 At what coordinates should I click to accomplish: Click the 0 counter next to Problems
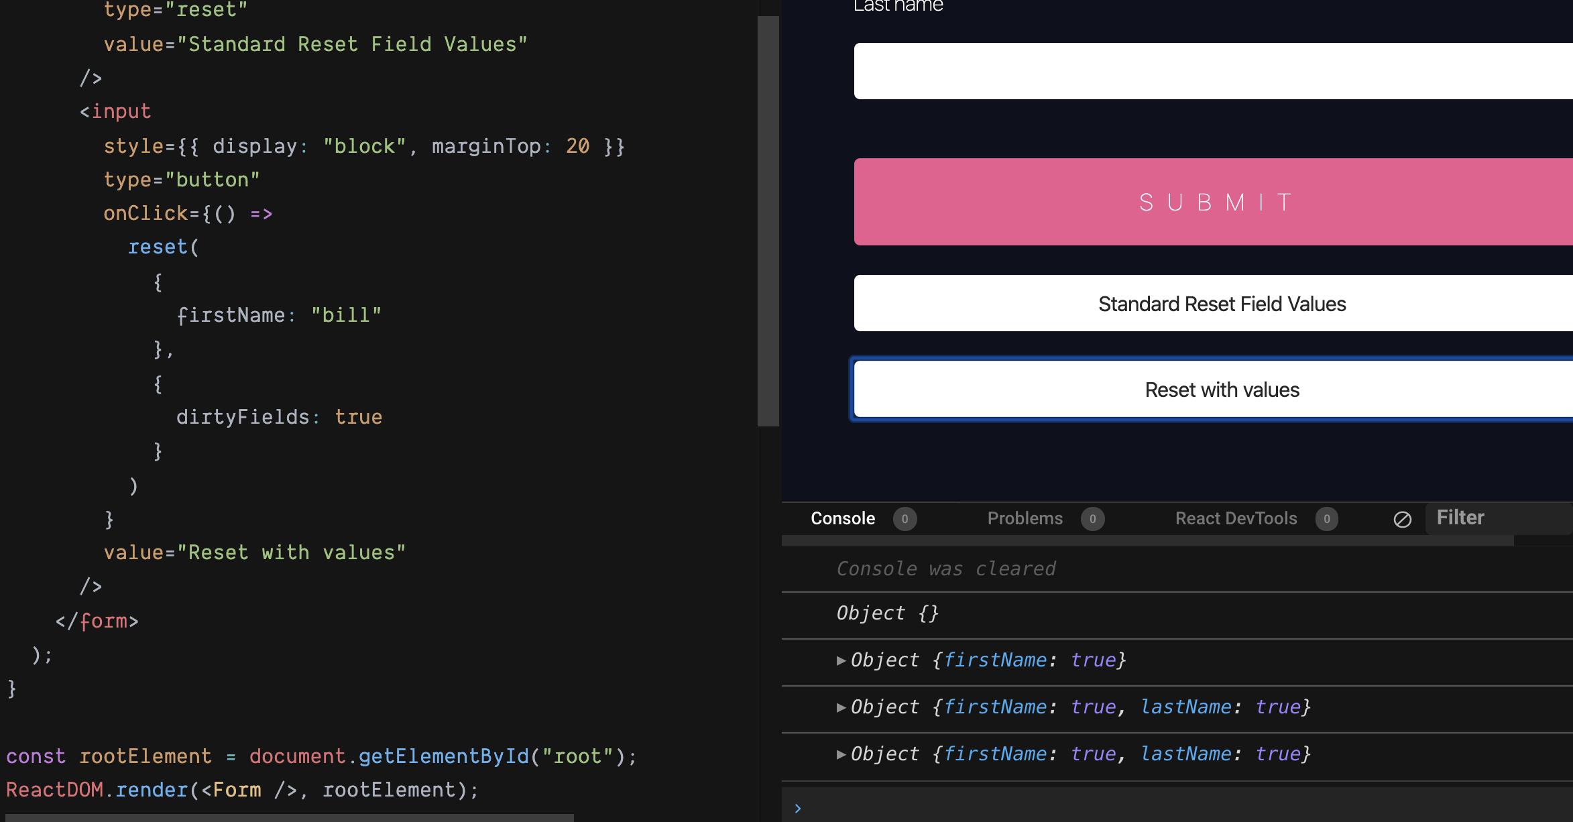pos(1093,518)
